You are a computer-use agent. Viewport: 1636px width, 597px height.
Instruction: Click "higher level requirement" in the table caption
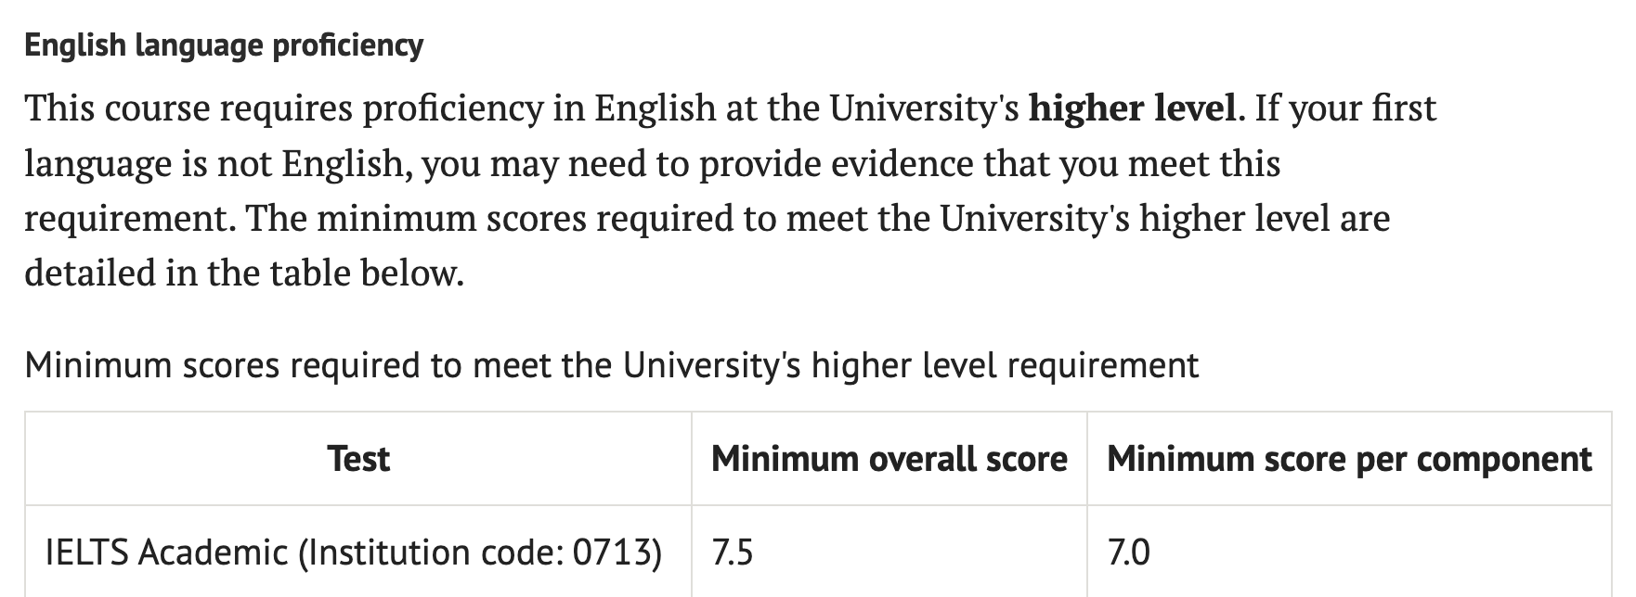1005,365
